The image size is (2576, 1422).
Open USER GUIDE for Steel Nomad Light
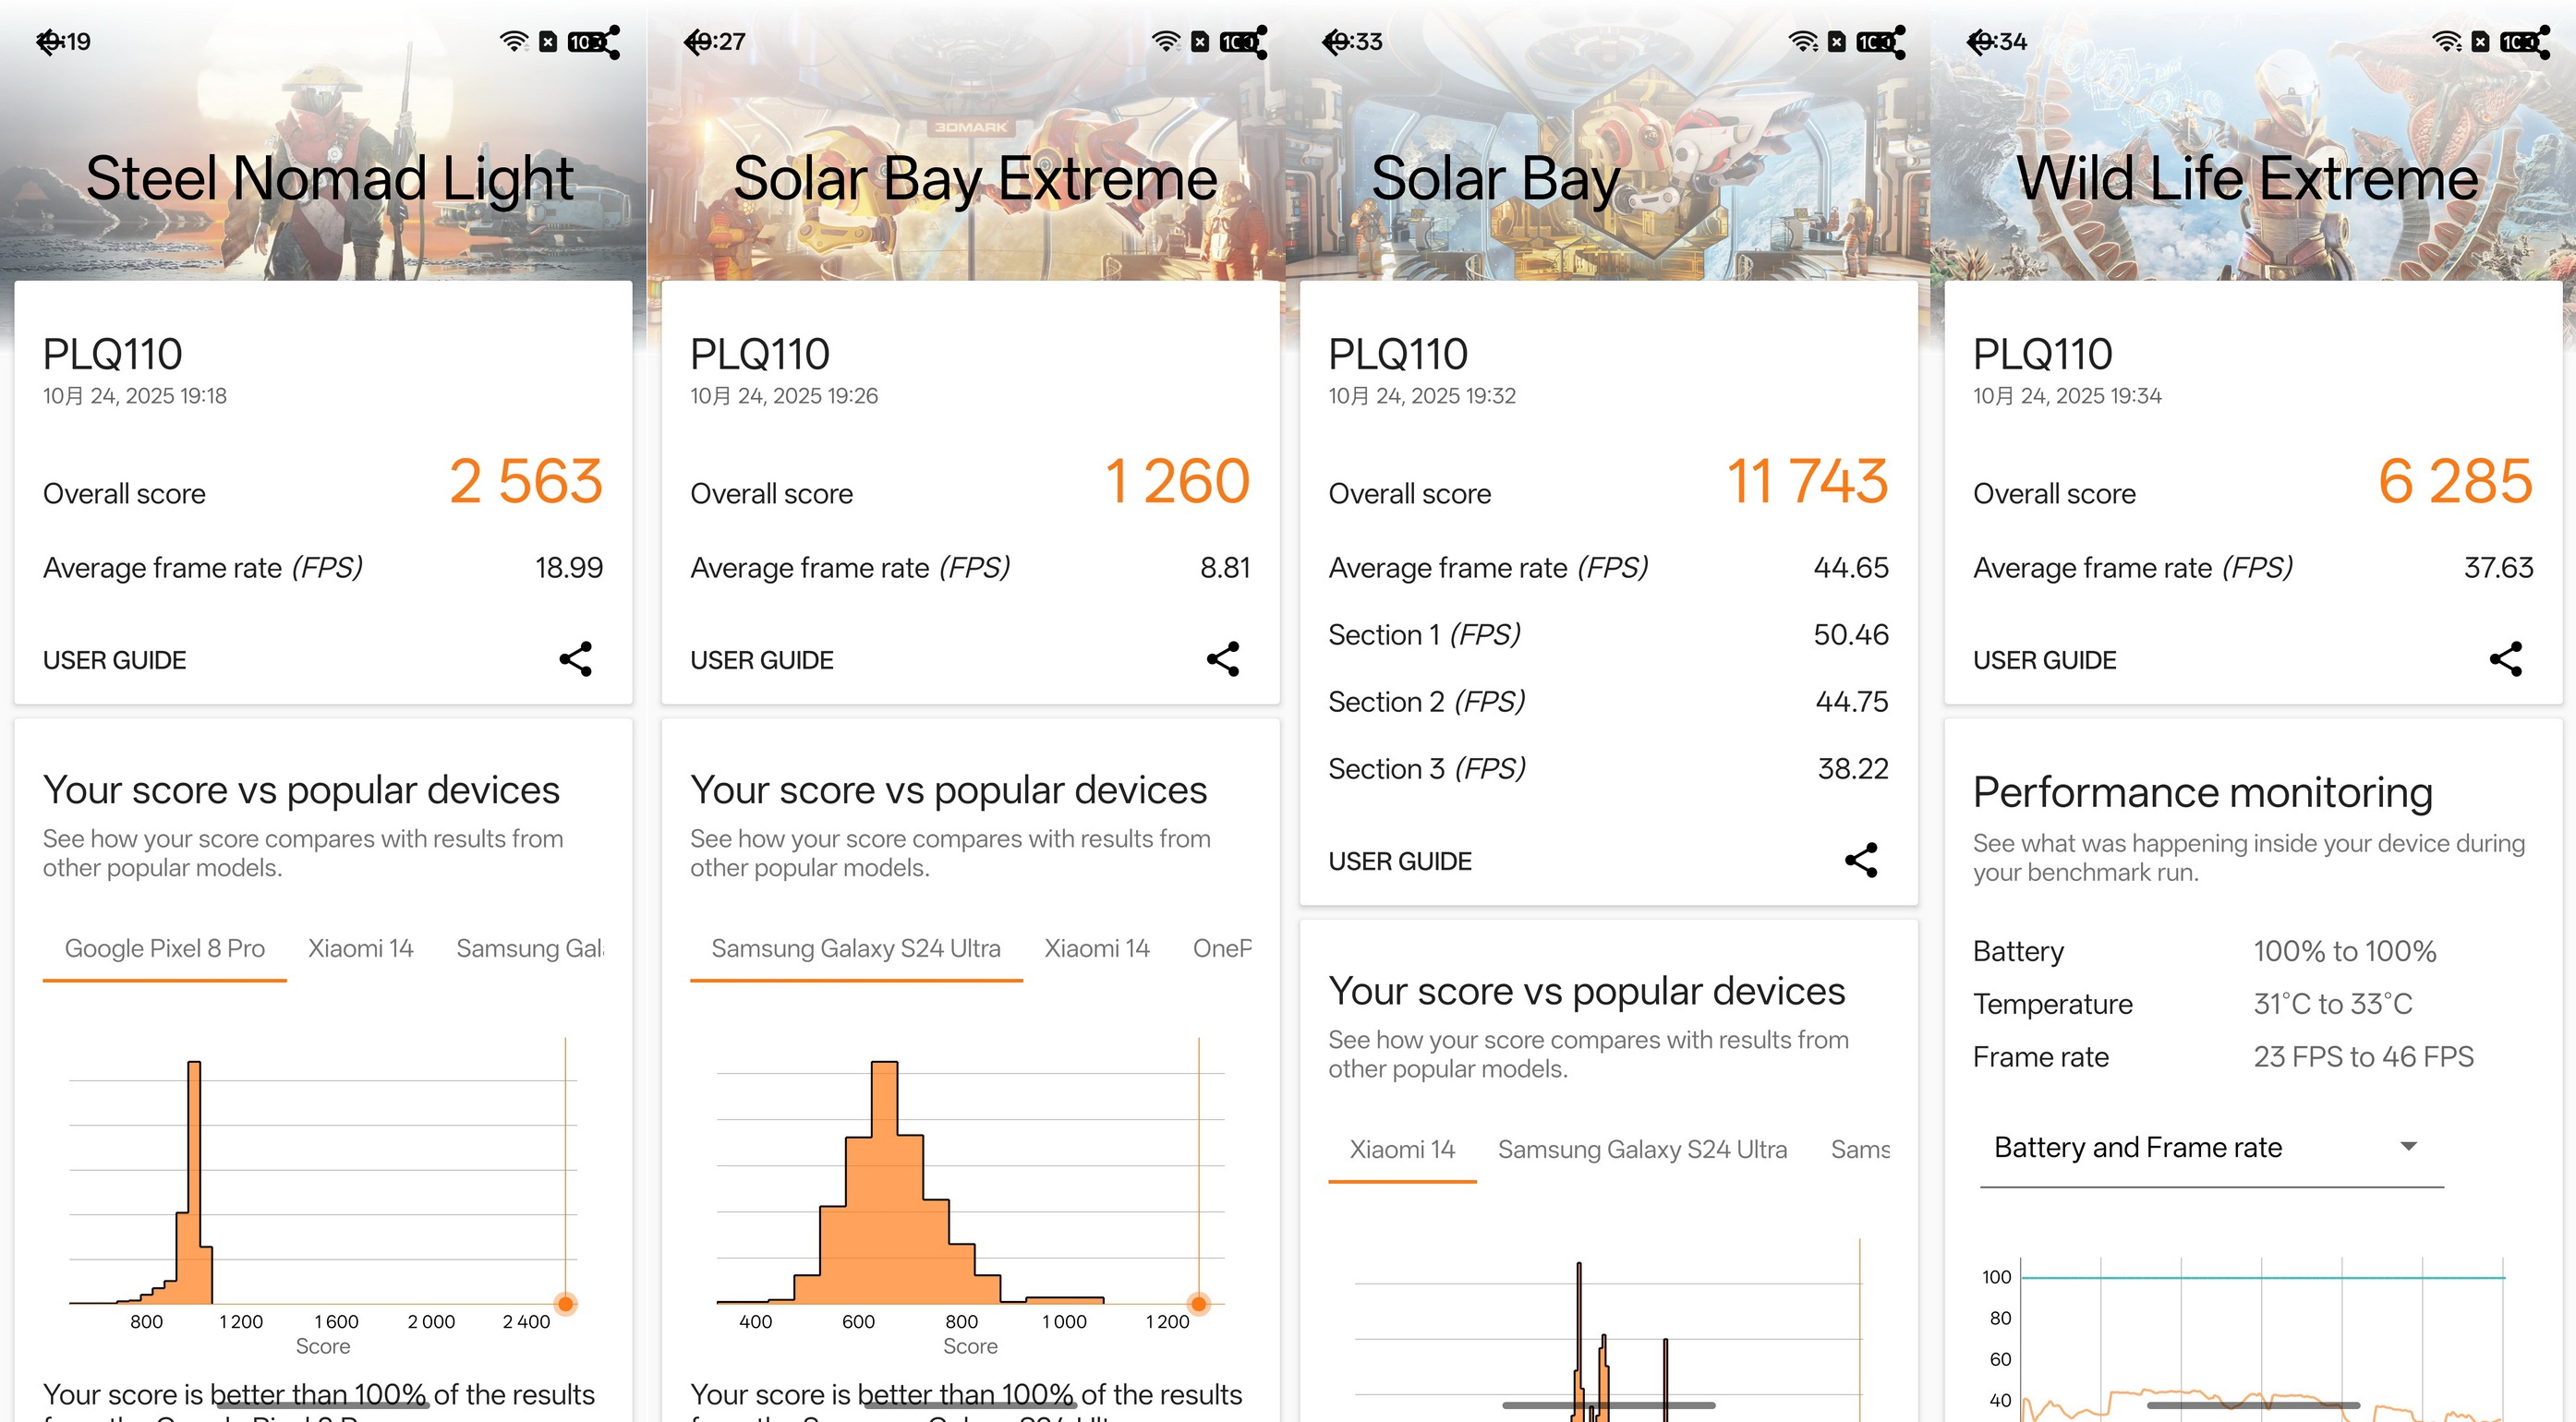[x=115, y=660]
